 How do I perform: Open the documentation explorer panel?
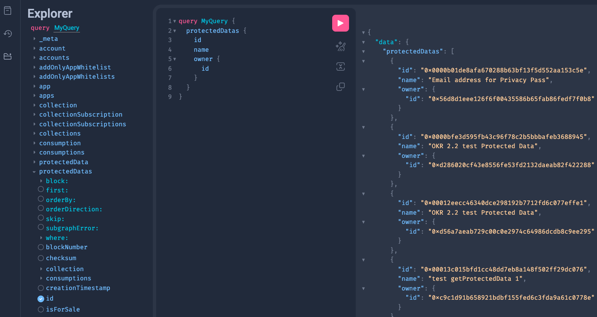(x=8, y=11)
